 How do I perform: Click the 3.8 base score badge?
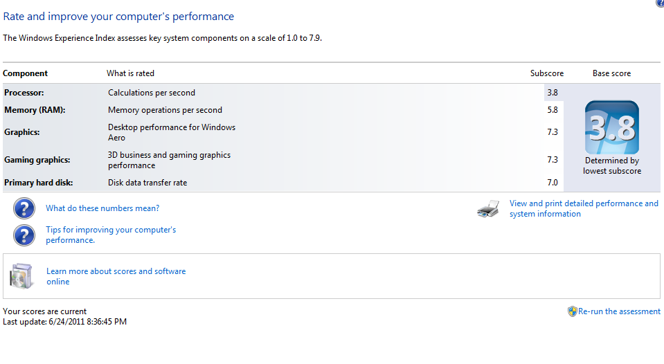coord(611,127)
